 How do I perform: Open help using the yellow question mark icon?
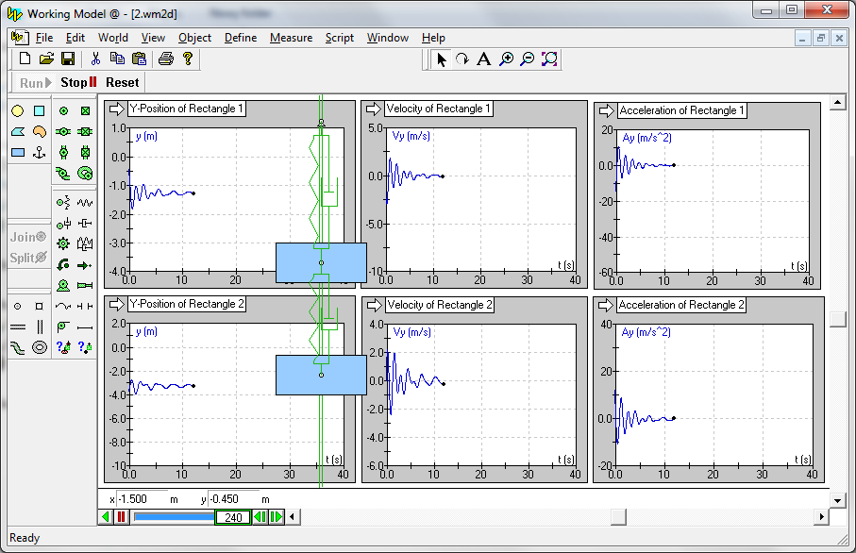pyautogui.click(x=188, y=59)
